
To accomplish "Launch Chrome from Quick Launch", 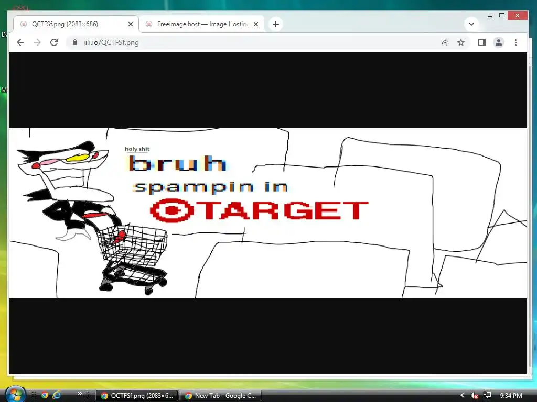I will click(45, 395).
